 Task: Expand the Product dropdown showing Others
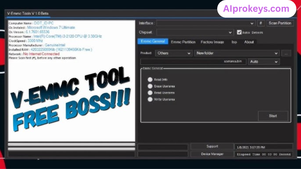(174, 53)
